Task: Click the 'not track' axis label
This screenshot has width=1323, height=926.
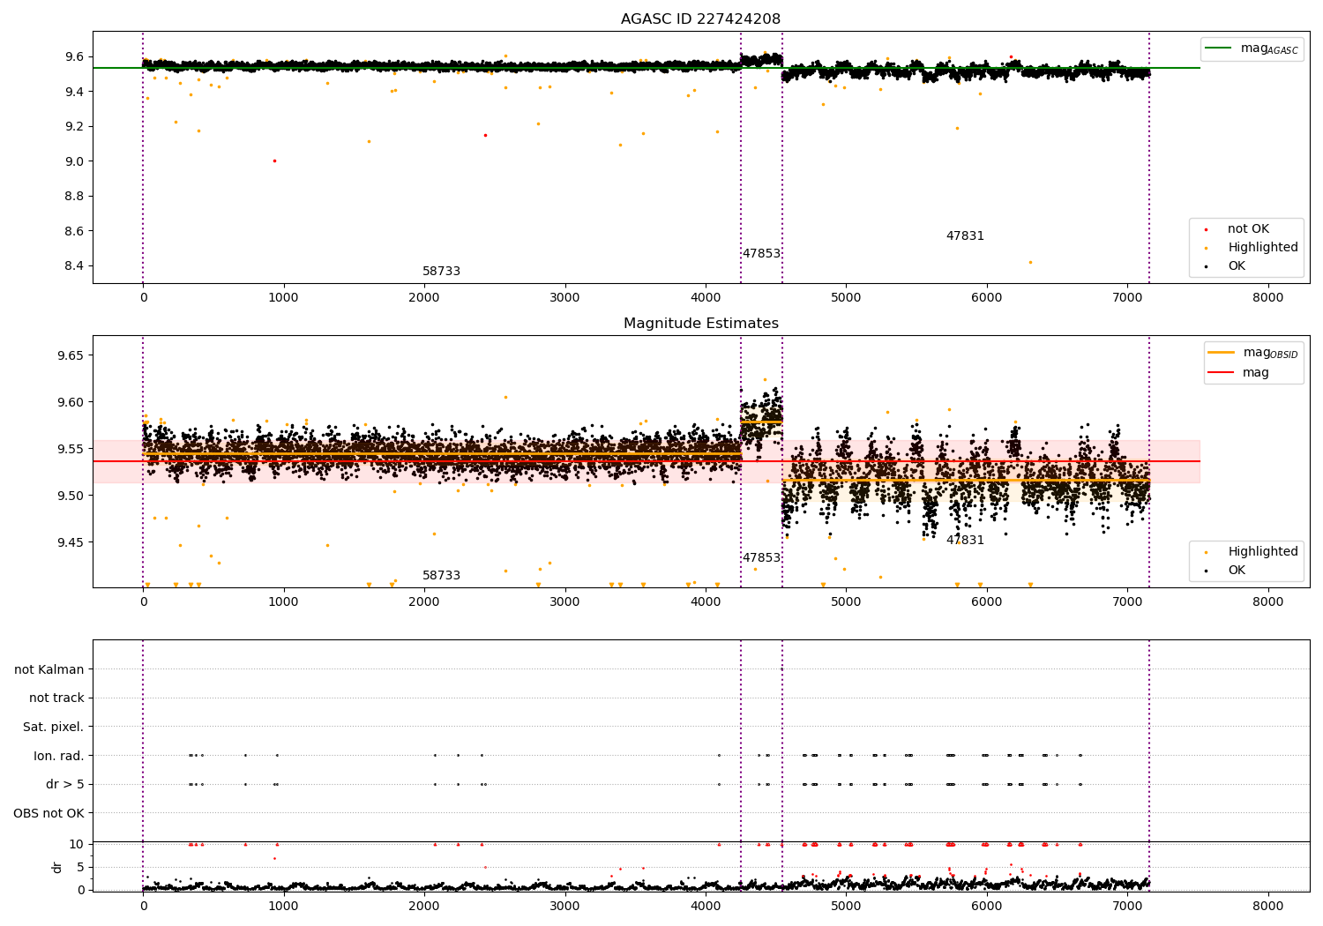Action: [x=56, y=698]
